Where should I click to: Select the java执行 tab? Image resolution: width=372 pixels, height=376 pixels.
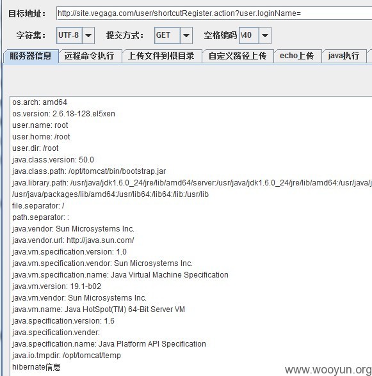pyautogui.click(x=344, y=56)
